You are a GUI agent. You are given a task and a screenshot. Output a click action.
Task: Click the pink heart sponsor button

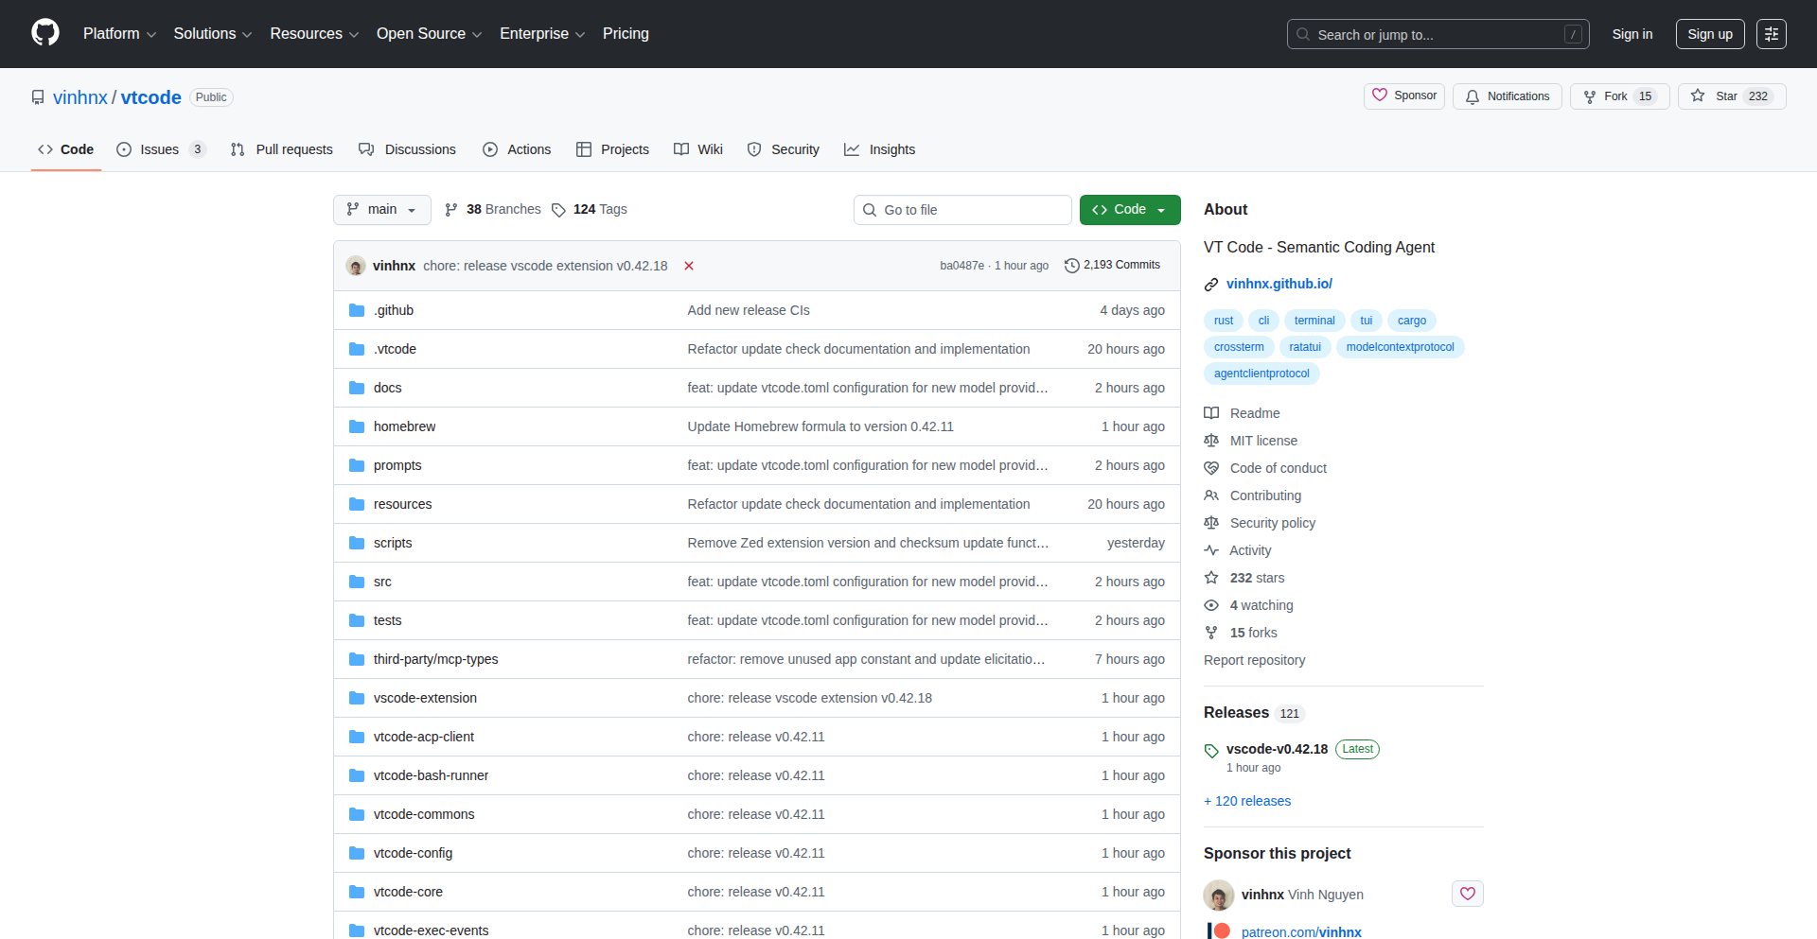pyautogui.click(x=1467, y=893)
